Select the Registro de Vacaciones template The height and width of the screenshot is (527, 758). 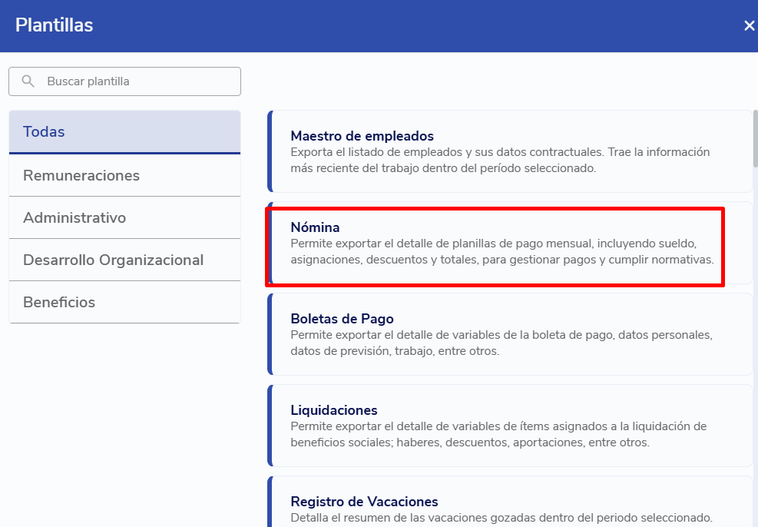point(364,502)
